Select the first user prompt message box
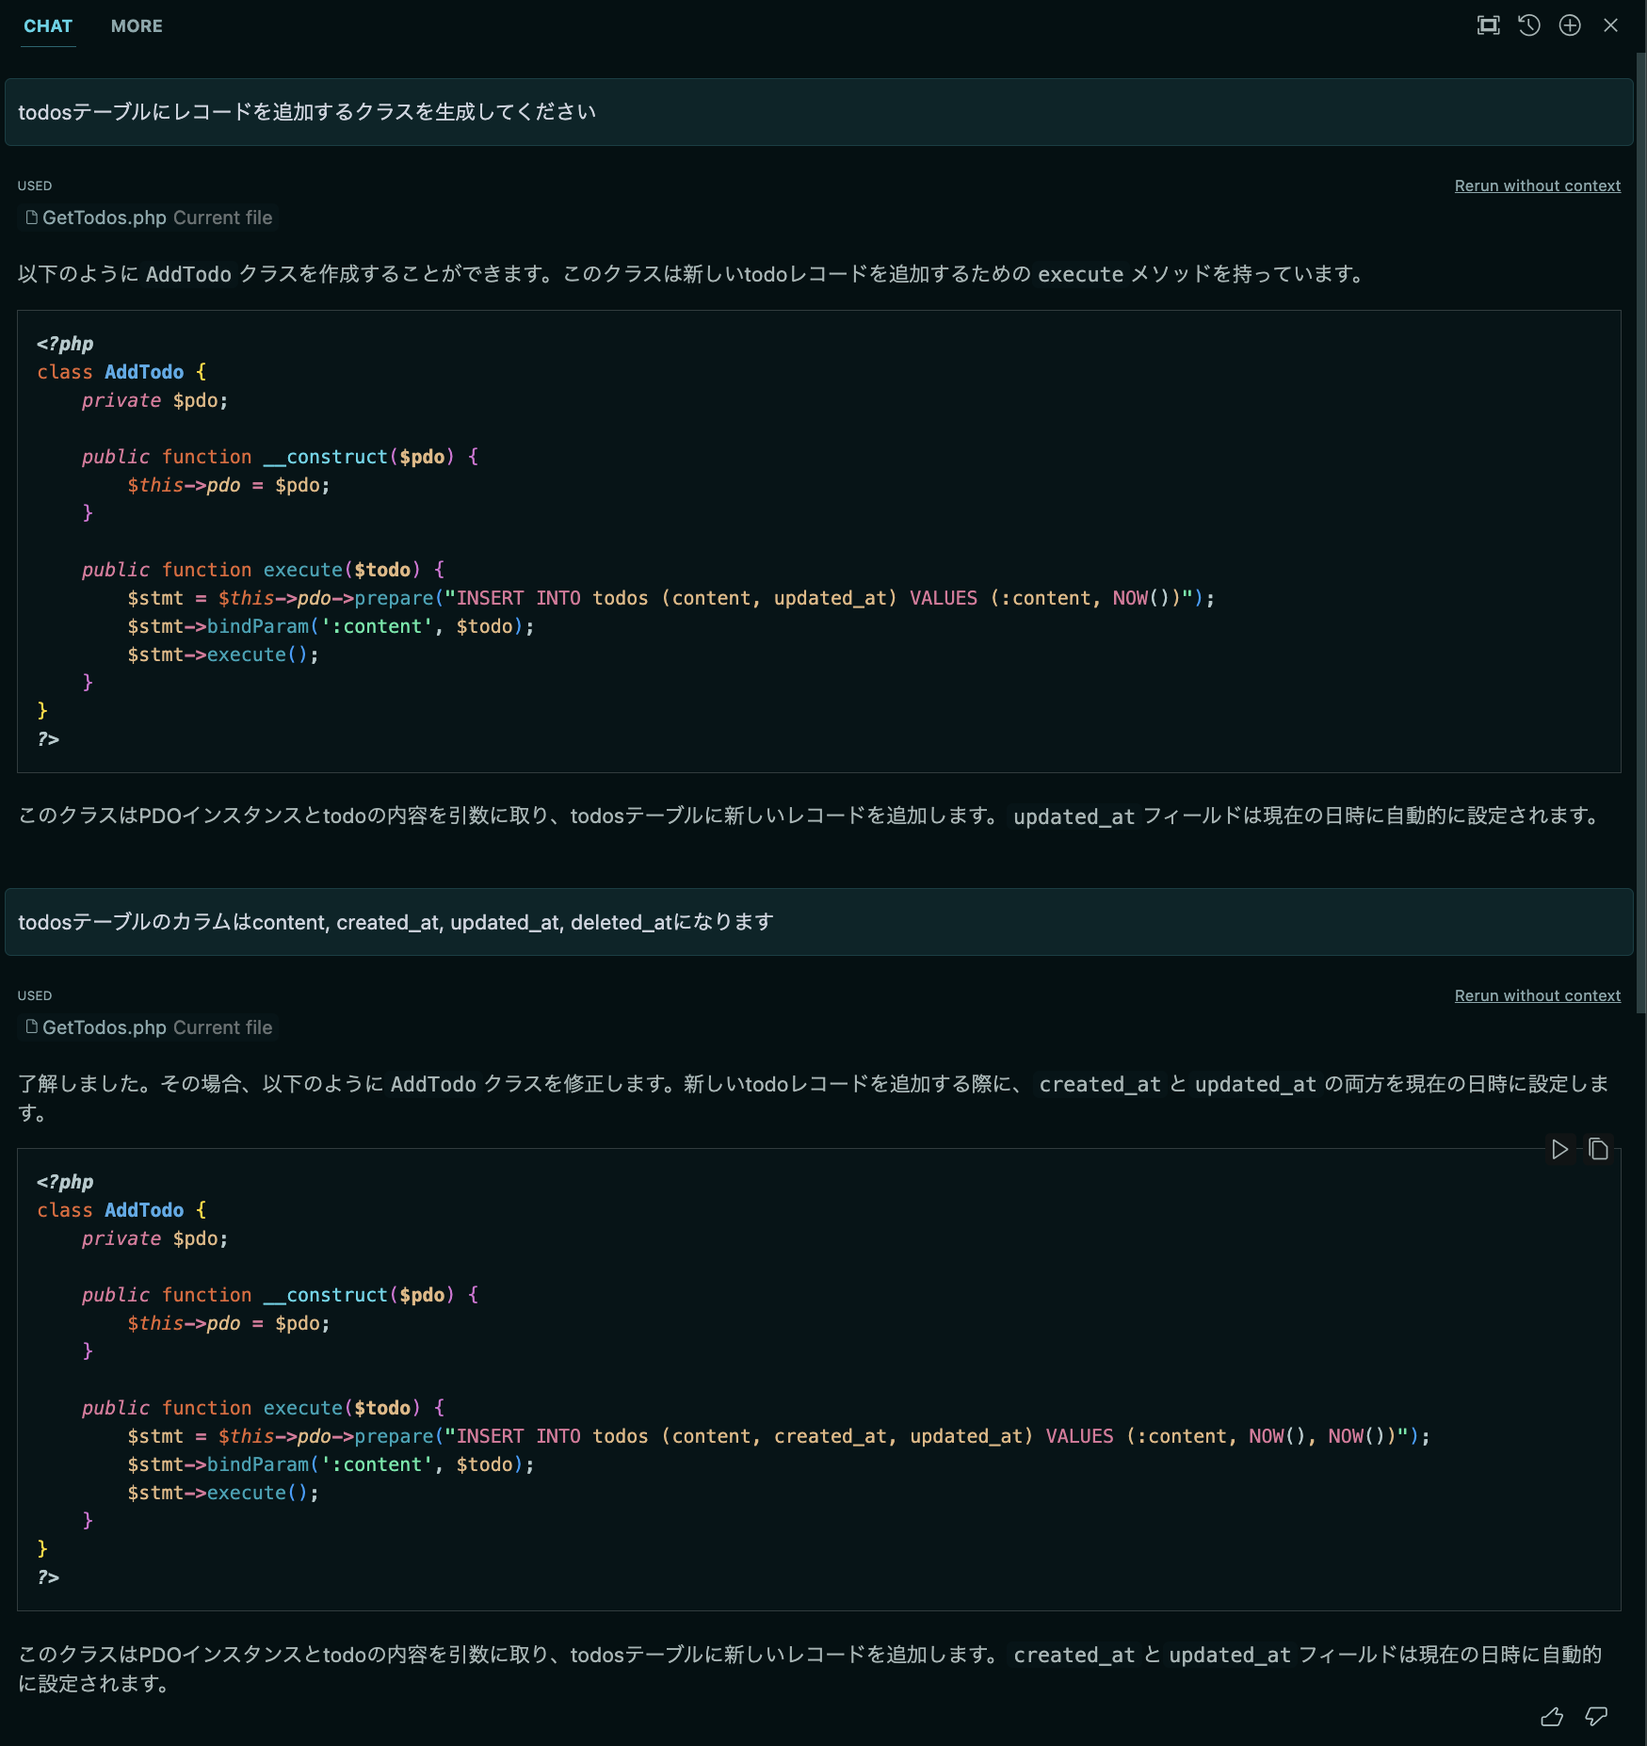Image resolution: width=1647 pixels, height=1746 pixels. (819, 112)
